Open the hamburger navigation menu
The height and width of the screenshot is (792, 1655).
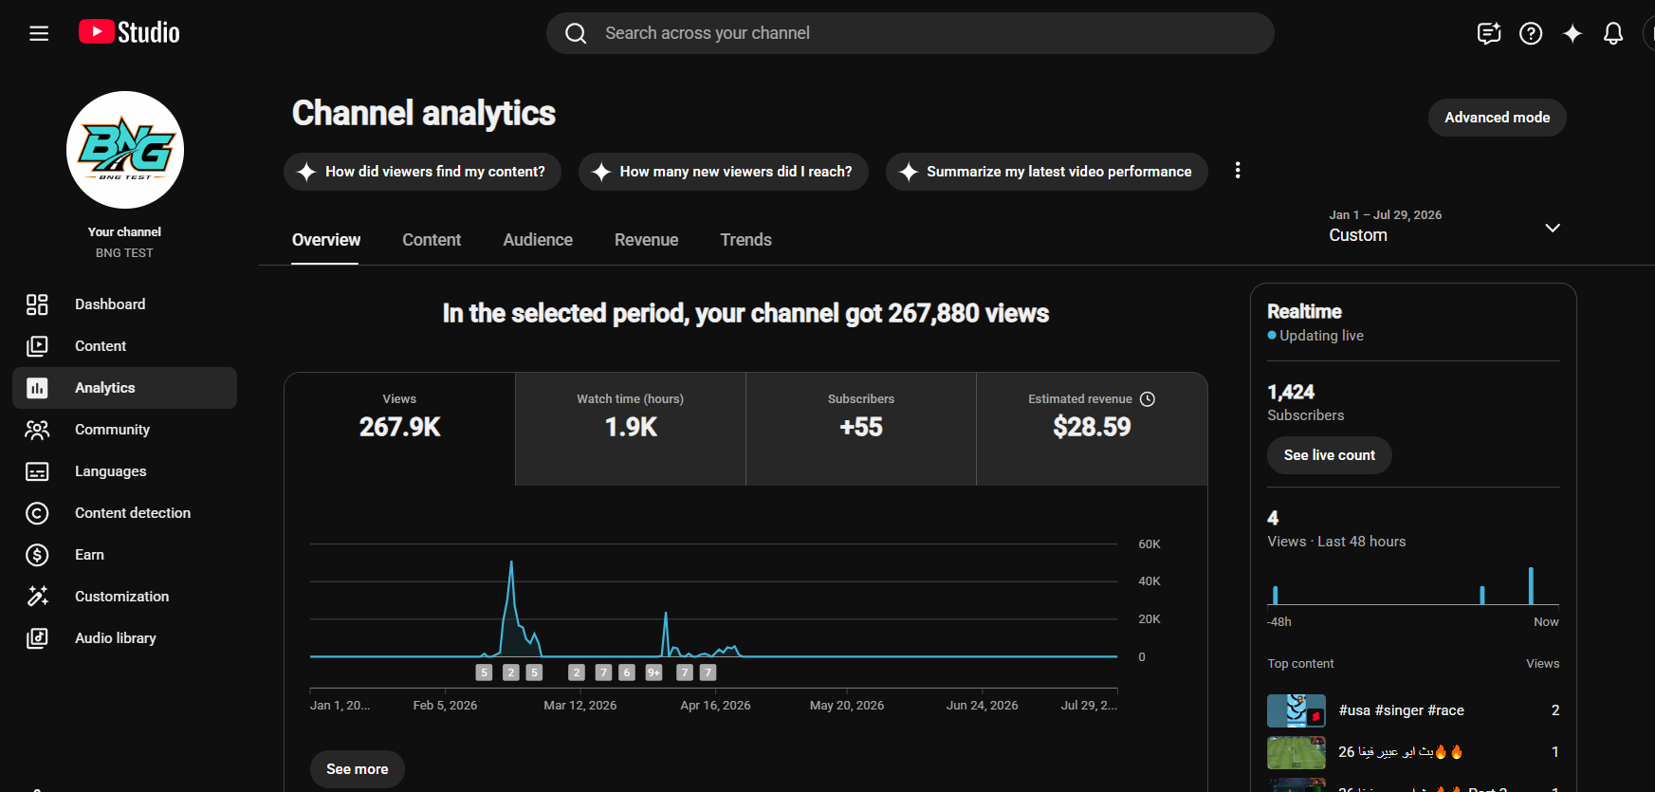(x=39, y=33)
